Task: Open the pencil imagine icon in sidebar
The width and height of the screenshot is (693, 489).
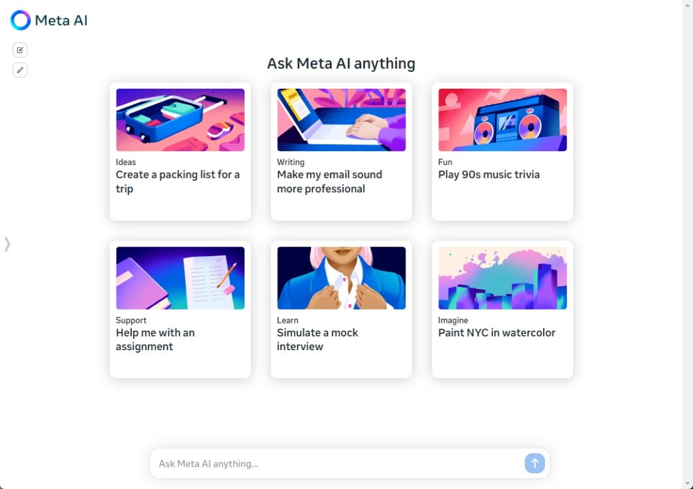Action: [20, 70]
